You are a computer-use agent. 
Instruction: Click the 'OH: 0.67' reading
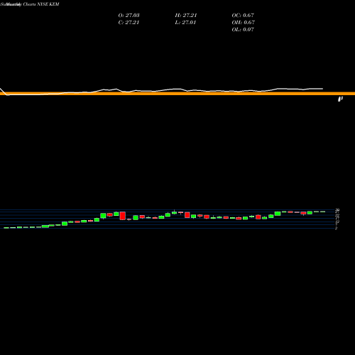[x=244, y=22]
